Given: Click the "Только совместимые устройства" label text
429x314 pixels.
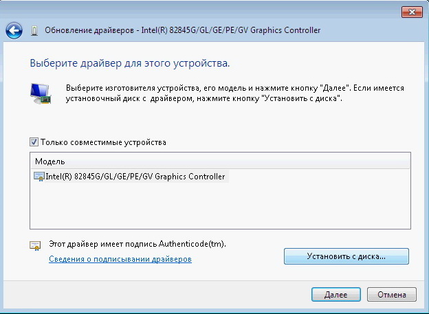Looking at the screenshot, I should point(103,142).
